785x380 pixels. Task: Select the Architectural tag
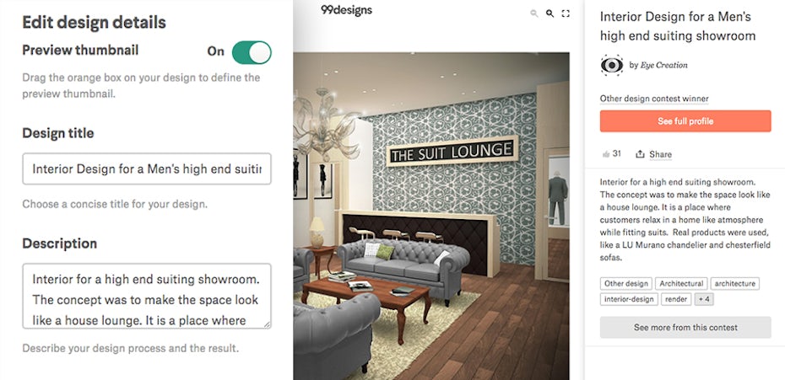click(x=681, y=283)
